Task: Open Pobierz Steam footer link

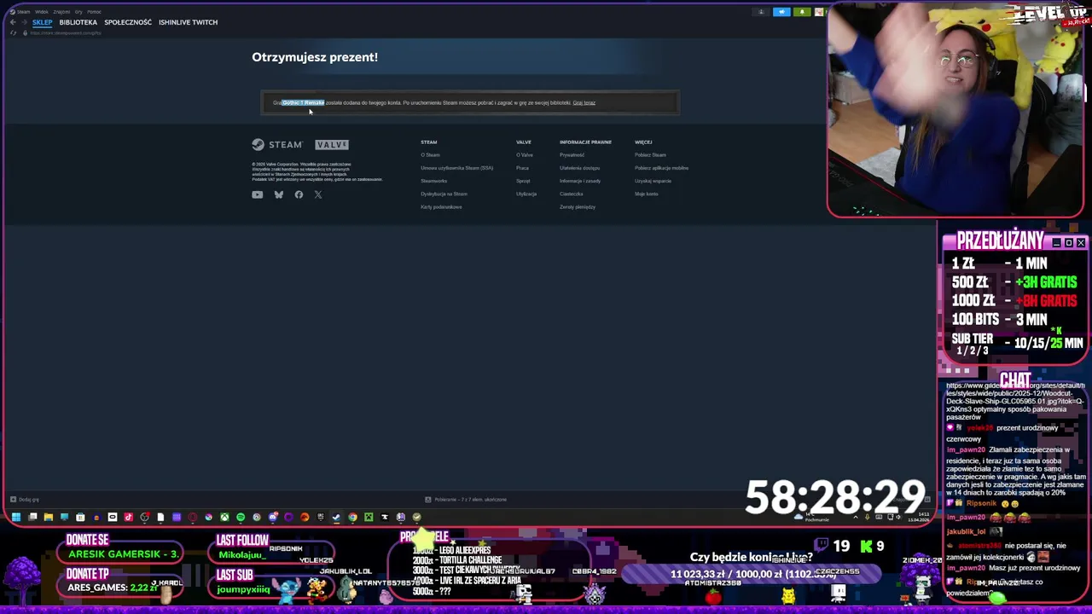Action: tap(650, 155)
